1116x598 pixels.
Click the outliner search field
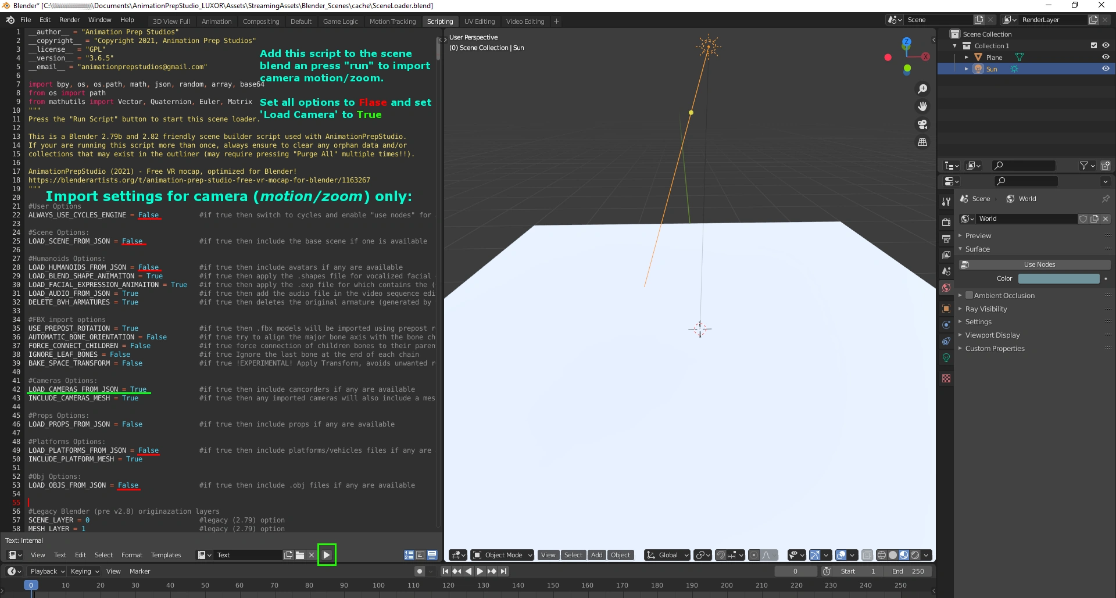click(x=1023, y=166)
